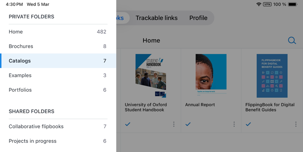Viewport: 303px width, 152px height.
Task: Open the Profile tab
Action: click(x=198, y=18)
